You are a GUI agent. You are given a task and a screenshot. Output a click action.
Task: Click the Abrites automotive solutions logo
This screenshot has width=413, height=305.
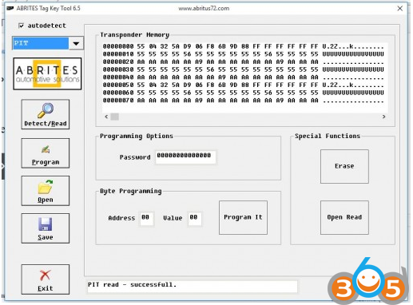tap(47, 73)
